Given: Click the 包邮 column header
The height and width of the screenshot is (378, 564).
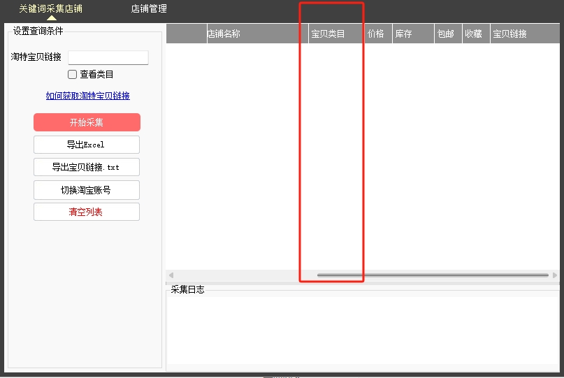Looking at the screenshot, I should pyautogui.click(x=448, y=34).
